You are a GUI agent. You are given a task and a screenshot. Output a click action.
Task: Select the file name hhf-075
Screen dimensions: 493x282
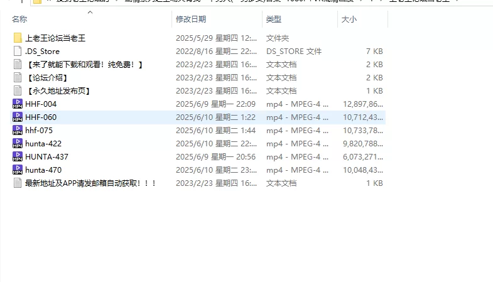tap(39, 130)
